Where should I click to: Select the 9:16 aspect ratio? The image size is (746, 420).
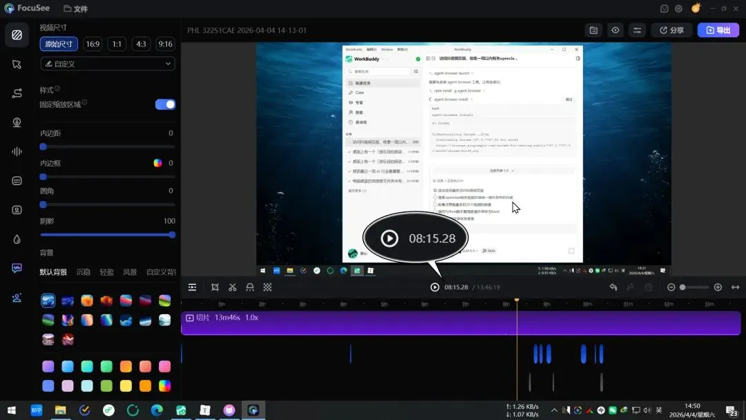click(x=165, y=44)
